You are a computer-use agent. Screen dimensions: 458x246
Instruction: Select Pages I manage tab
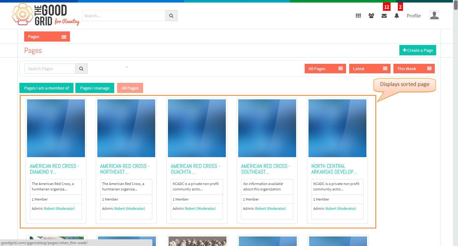click(95, 88)
